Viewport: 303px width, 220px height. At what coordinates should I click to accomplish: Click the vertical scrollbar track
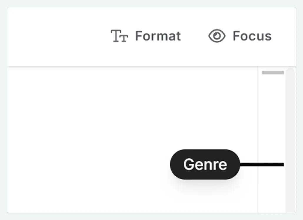(290, 118)
